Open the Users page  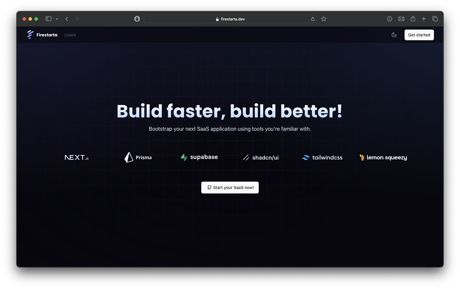[x=70, y=35]
